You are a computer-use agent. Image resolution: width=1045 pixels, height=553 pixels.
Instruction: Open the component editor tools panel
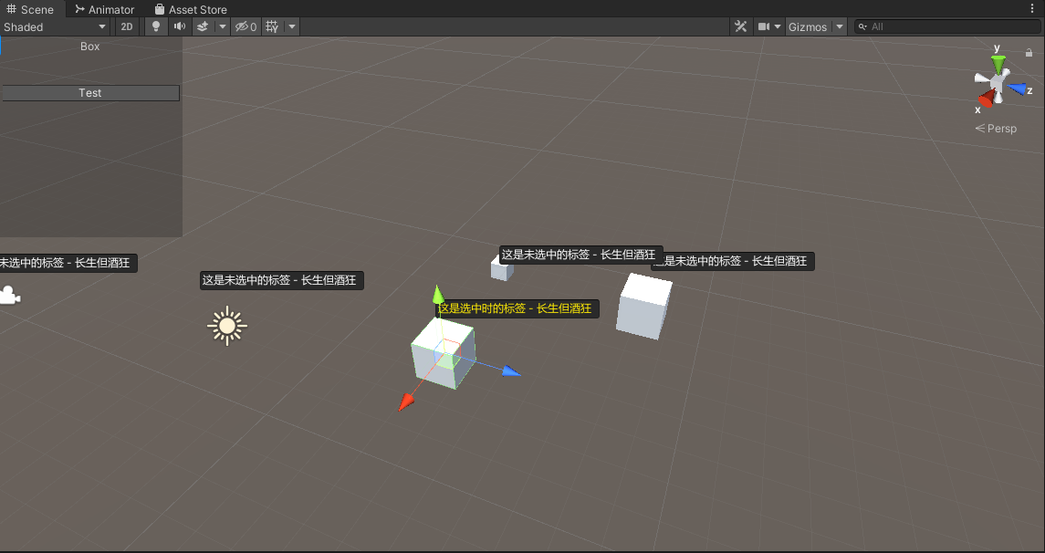pyautogui.click(x=740, y=26)
